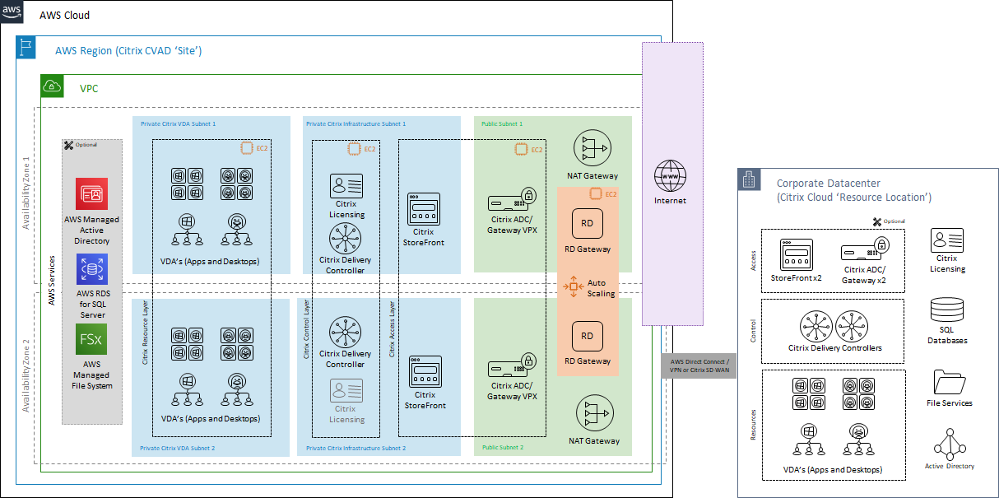Image resolution: width=999 pixels, height=498 pixels.
Task: Click Citrix ADC/Gateway VPX icon in Public Subnet 2
Action: [x=512, y=365]
